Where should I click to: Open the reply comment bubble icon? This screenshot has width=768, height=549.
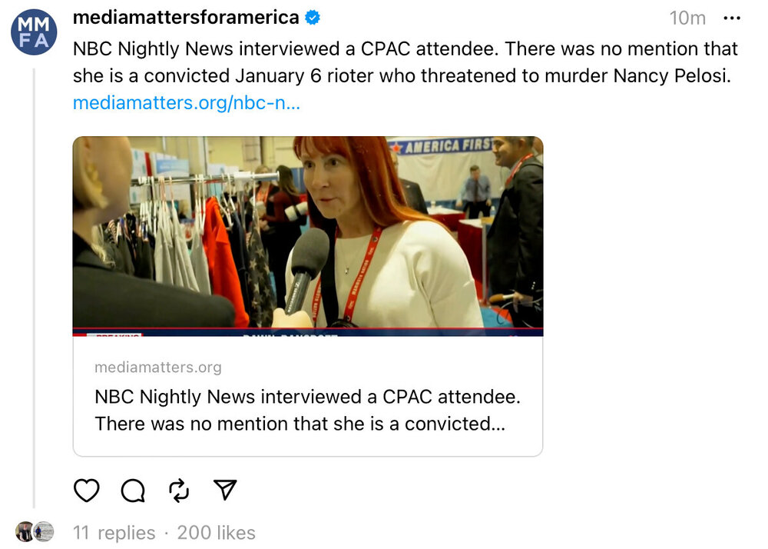coord(133,490)
